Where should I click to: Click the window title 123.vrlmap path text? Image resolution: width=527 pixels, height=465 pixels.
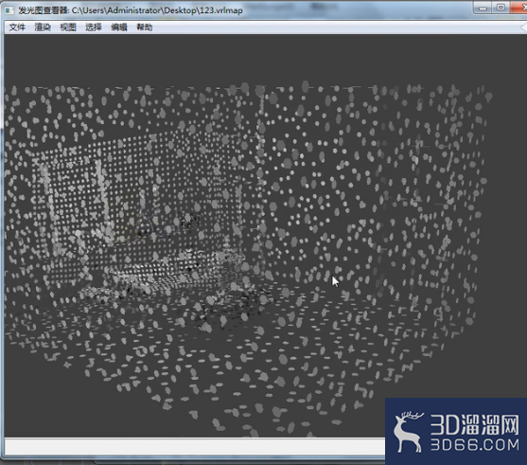[157, 10]
